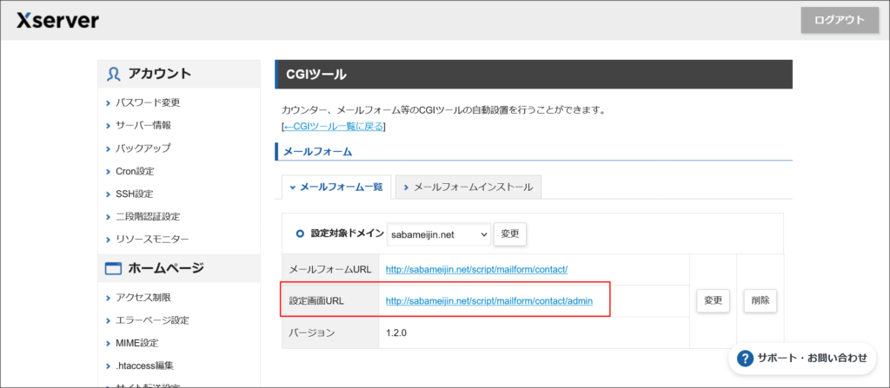The image size is (890, 388).
Task: Open 二段階認証設定 in sidebar
Action: tap(148, 216)
